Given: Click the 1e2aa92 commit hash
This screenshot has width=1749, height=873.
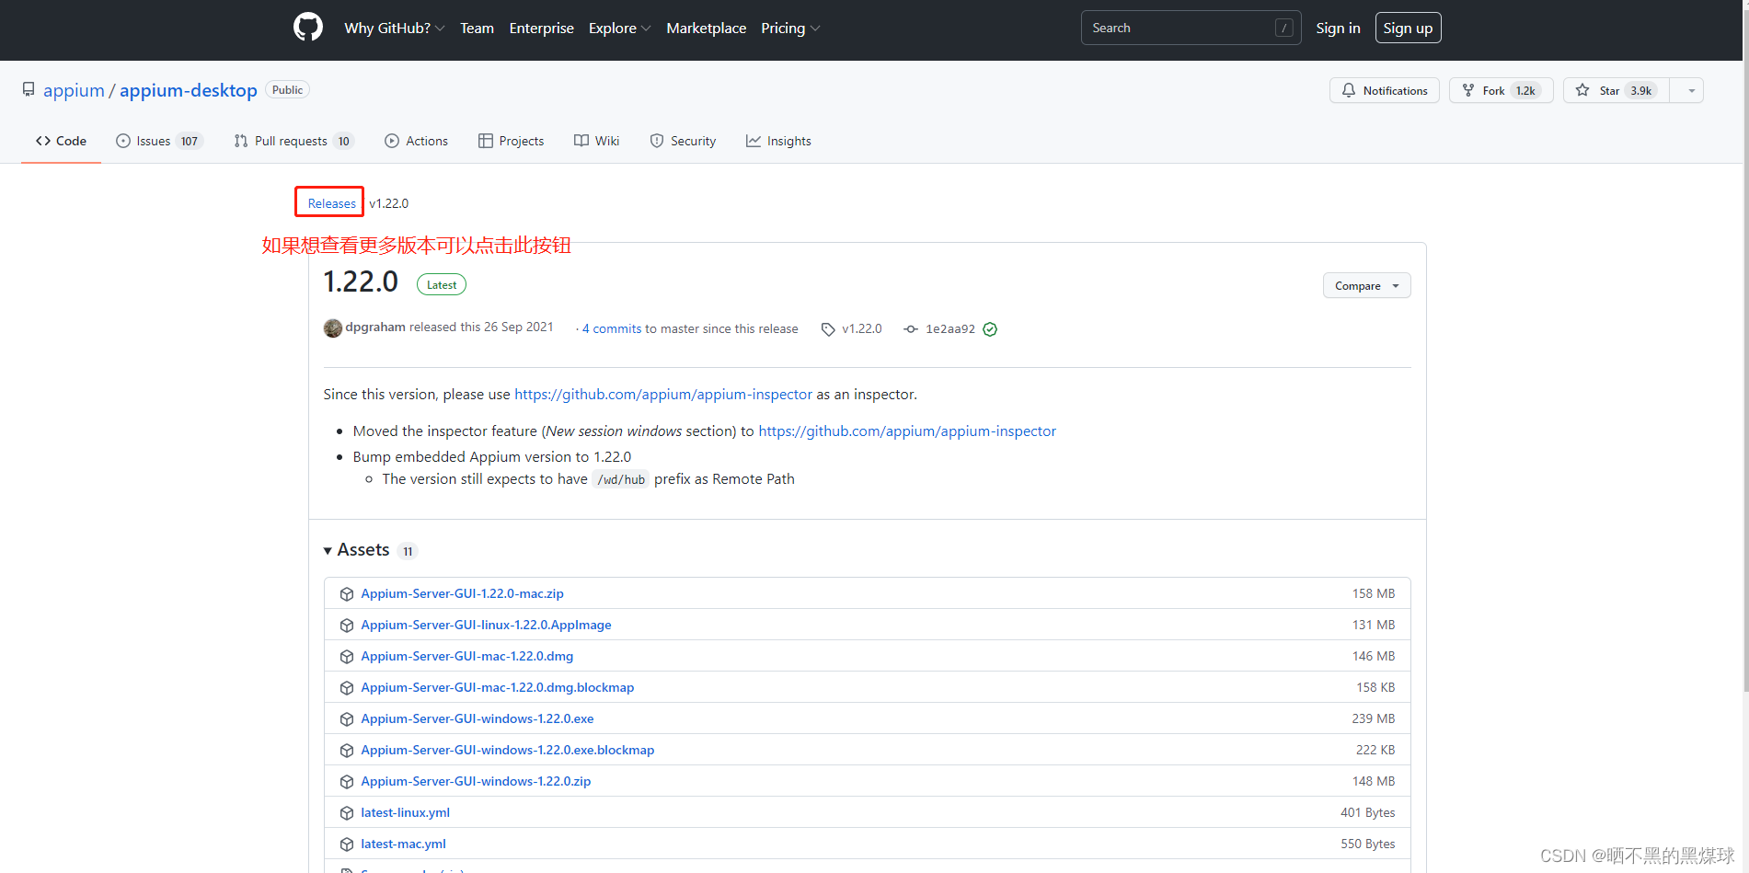Looking at the screenshot, I should point(950,328).
